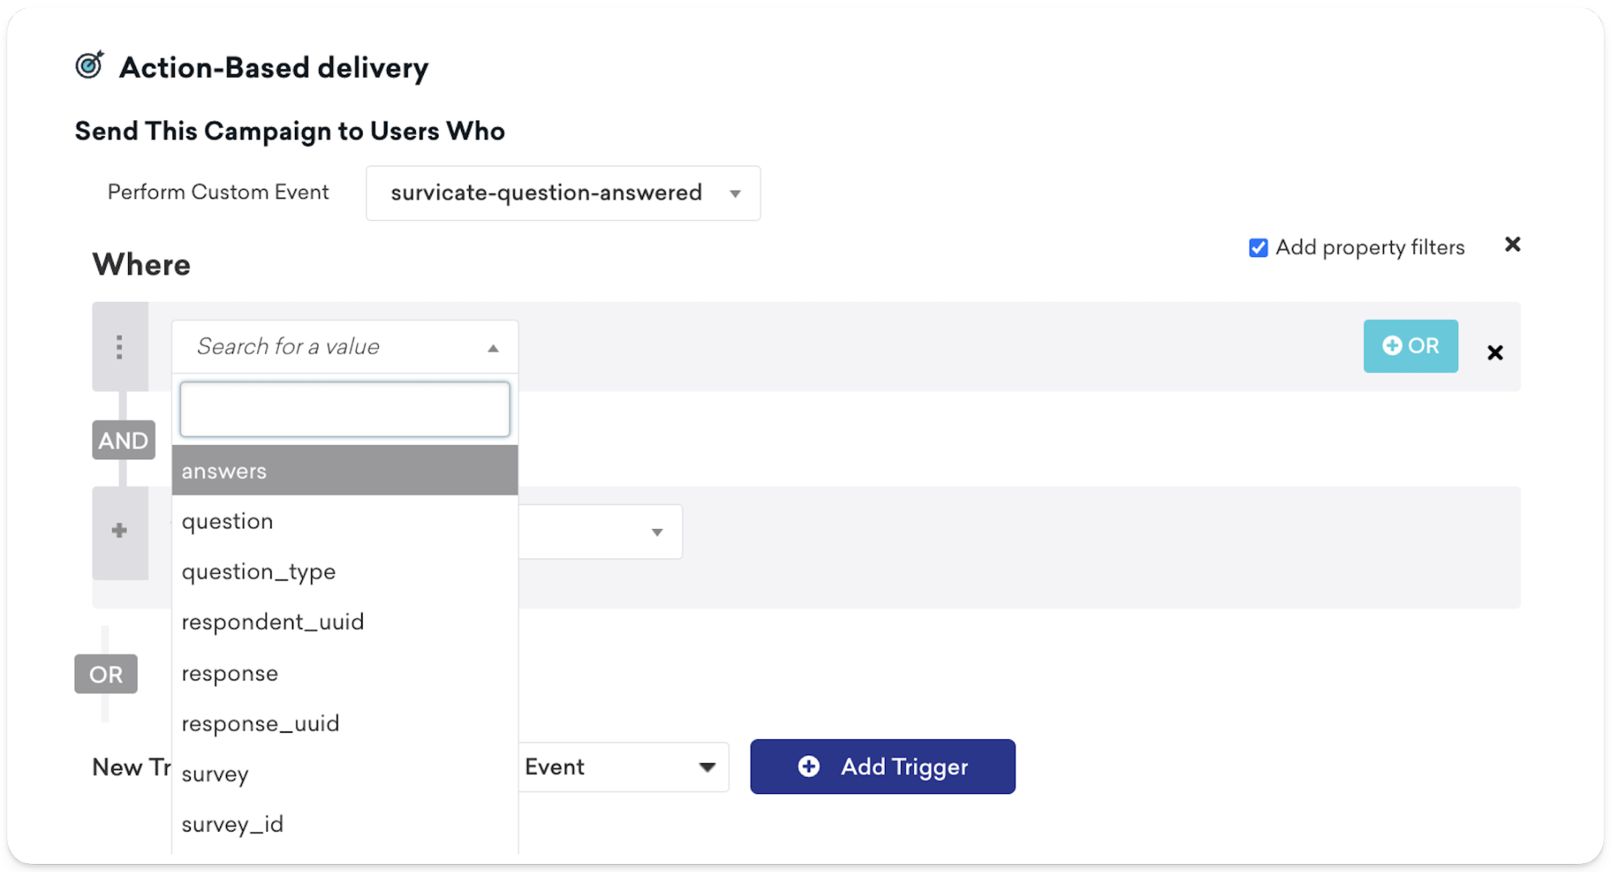This screenshot has height=872, width=1611.
Task: Click the teal OR button to add condition
Action: [1410, 345]
